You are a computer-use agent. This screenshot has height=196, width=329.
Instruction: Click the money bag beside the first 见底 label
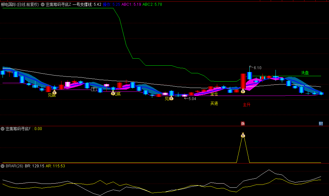[x=54, y=92]
